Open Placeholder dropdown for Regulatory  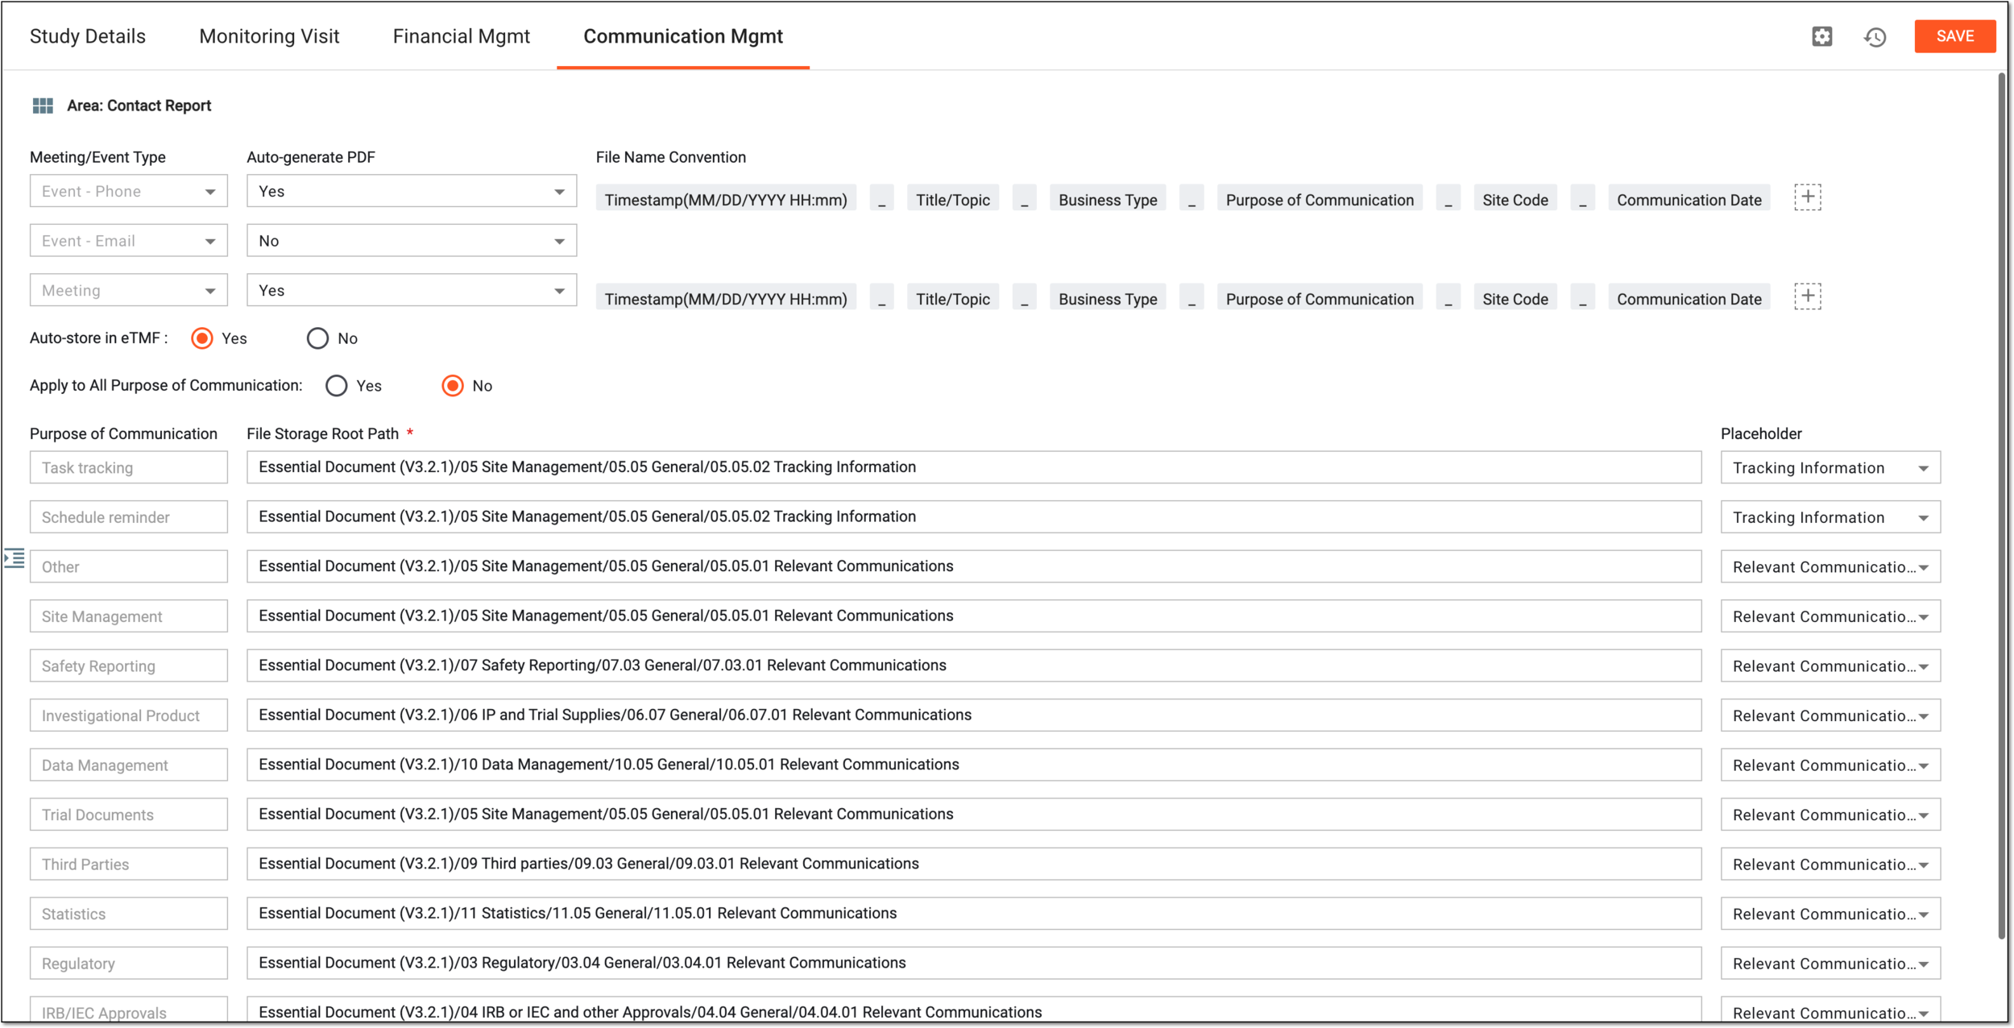(1830, 964)
